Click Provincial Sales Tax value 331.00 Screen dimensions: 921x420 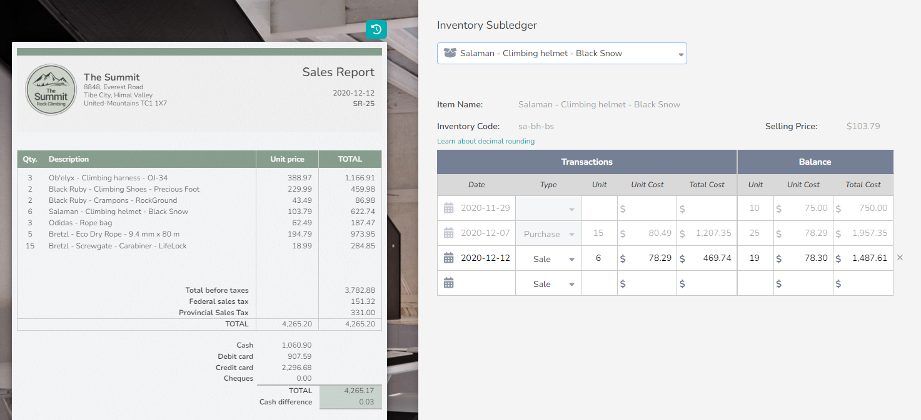point(362,313)
